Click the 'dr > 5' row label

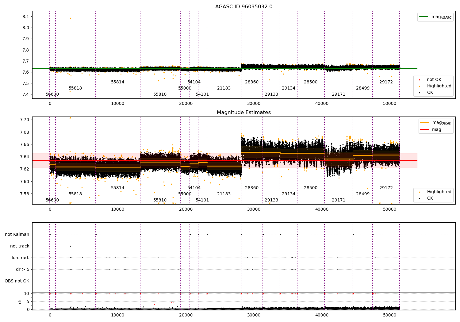23,270
